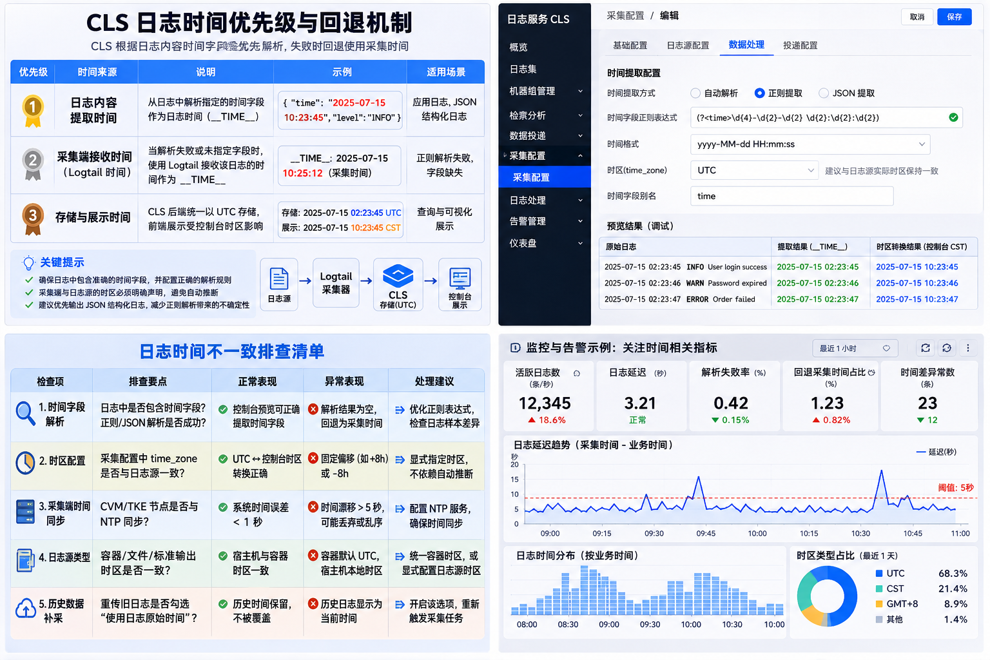The height and width of the screenshot is (660, 990).
Task: Click the 控制台展示 monitor icon
Action: point(460,278)
